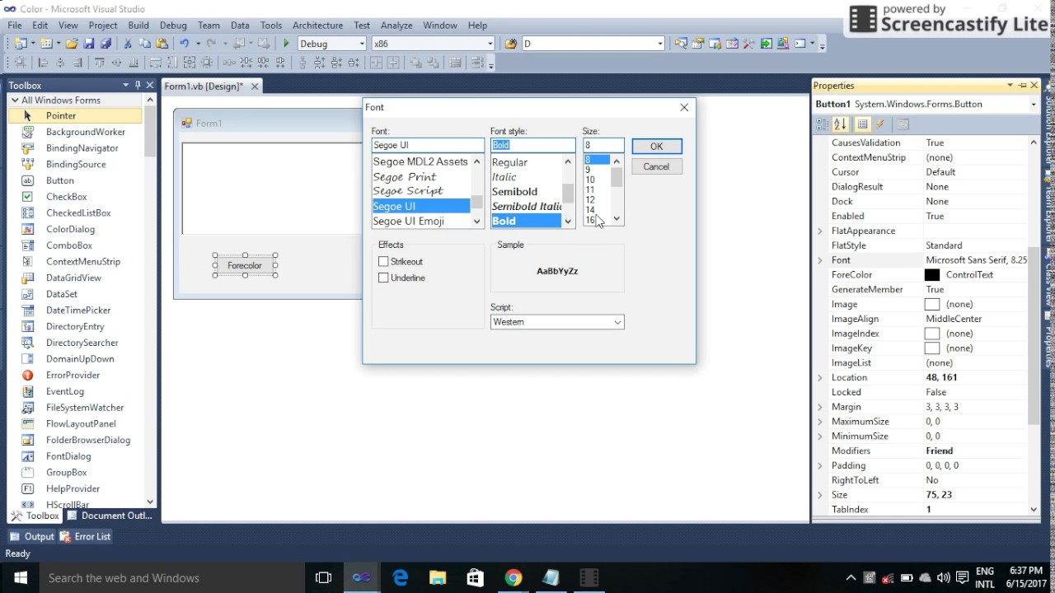Viewport: 1055px width, 593px height.
Task: Click the Start Page green arrow icon
Action: point(767,44)
